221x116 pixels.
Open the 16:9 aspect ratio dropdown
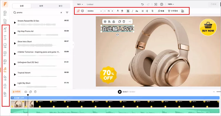point(80,4)
